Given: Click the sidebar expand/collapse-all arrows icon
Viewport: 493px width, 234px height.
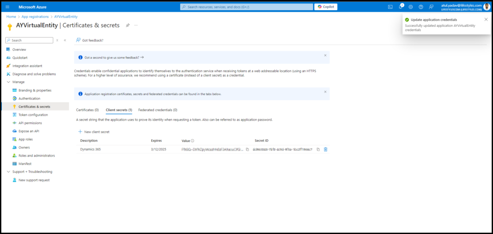Looking at the screenshot, I should click(x=57, y=40).
